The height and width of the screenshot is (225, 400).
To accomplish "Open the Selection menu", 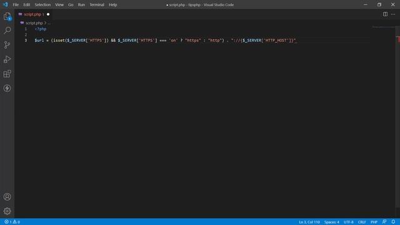I will [x=42, y=4].
